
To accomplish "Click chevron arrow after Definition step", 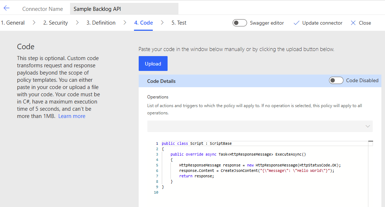I will 125,23.
